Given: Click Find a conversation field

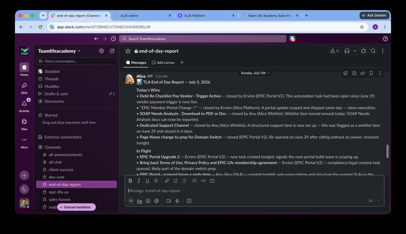Looking at the screenshot, I should tap(76, 61).
